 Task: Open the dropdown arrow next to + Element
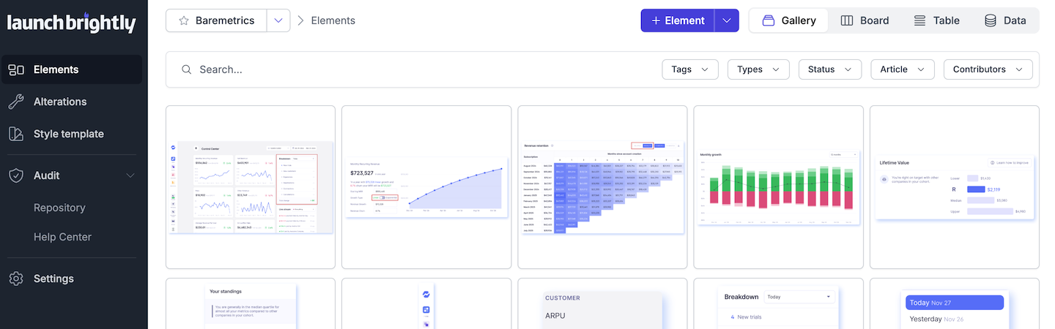point(726,20)
